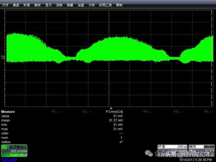This screenshot has width=216, height=162.
Task: Open the 运算 (Math) menu
Action: point(81,5)
